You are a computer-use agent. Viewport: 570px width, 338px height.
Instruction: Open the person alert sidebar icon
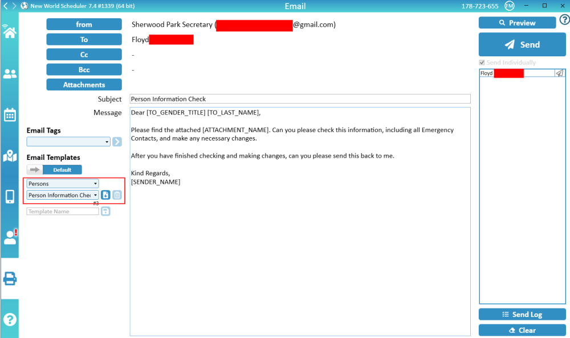coord(10,237)
